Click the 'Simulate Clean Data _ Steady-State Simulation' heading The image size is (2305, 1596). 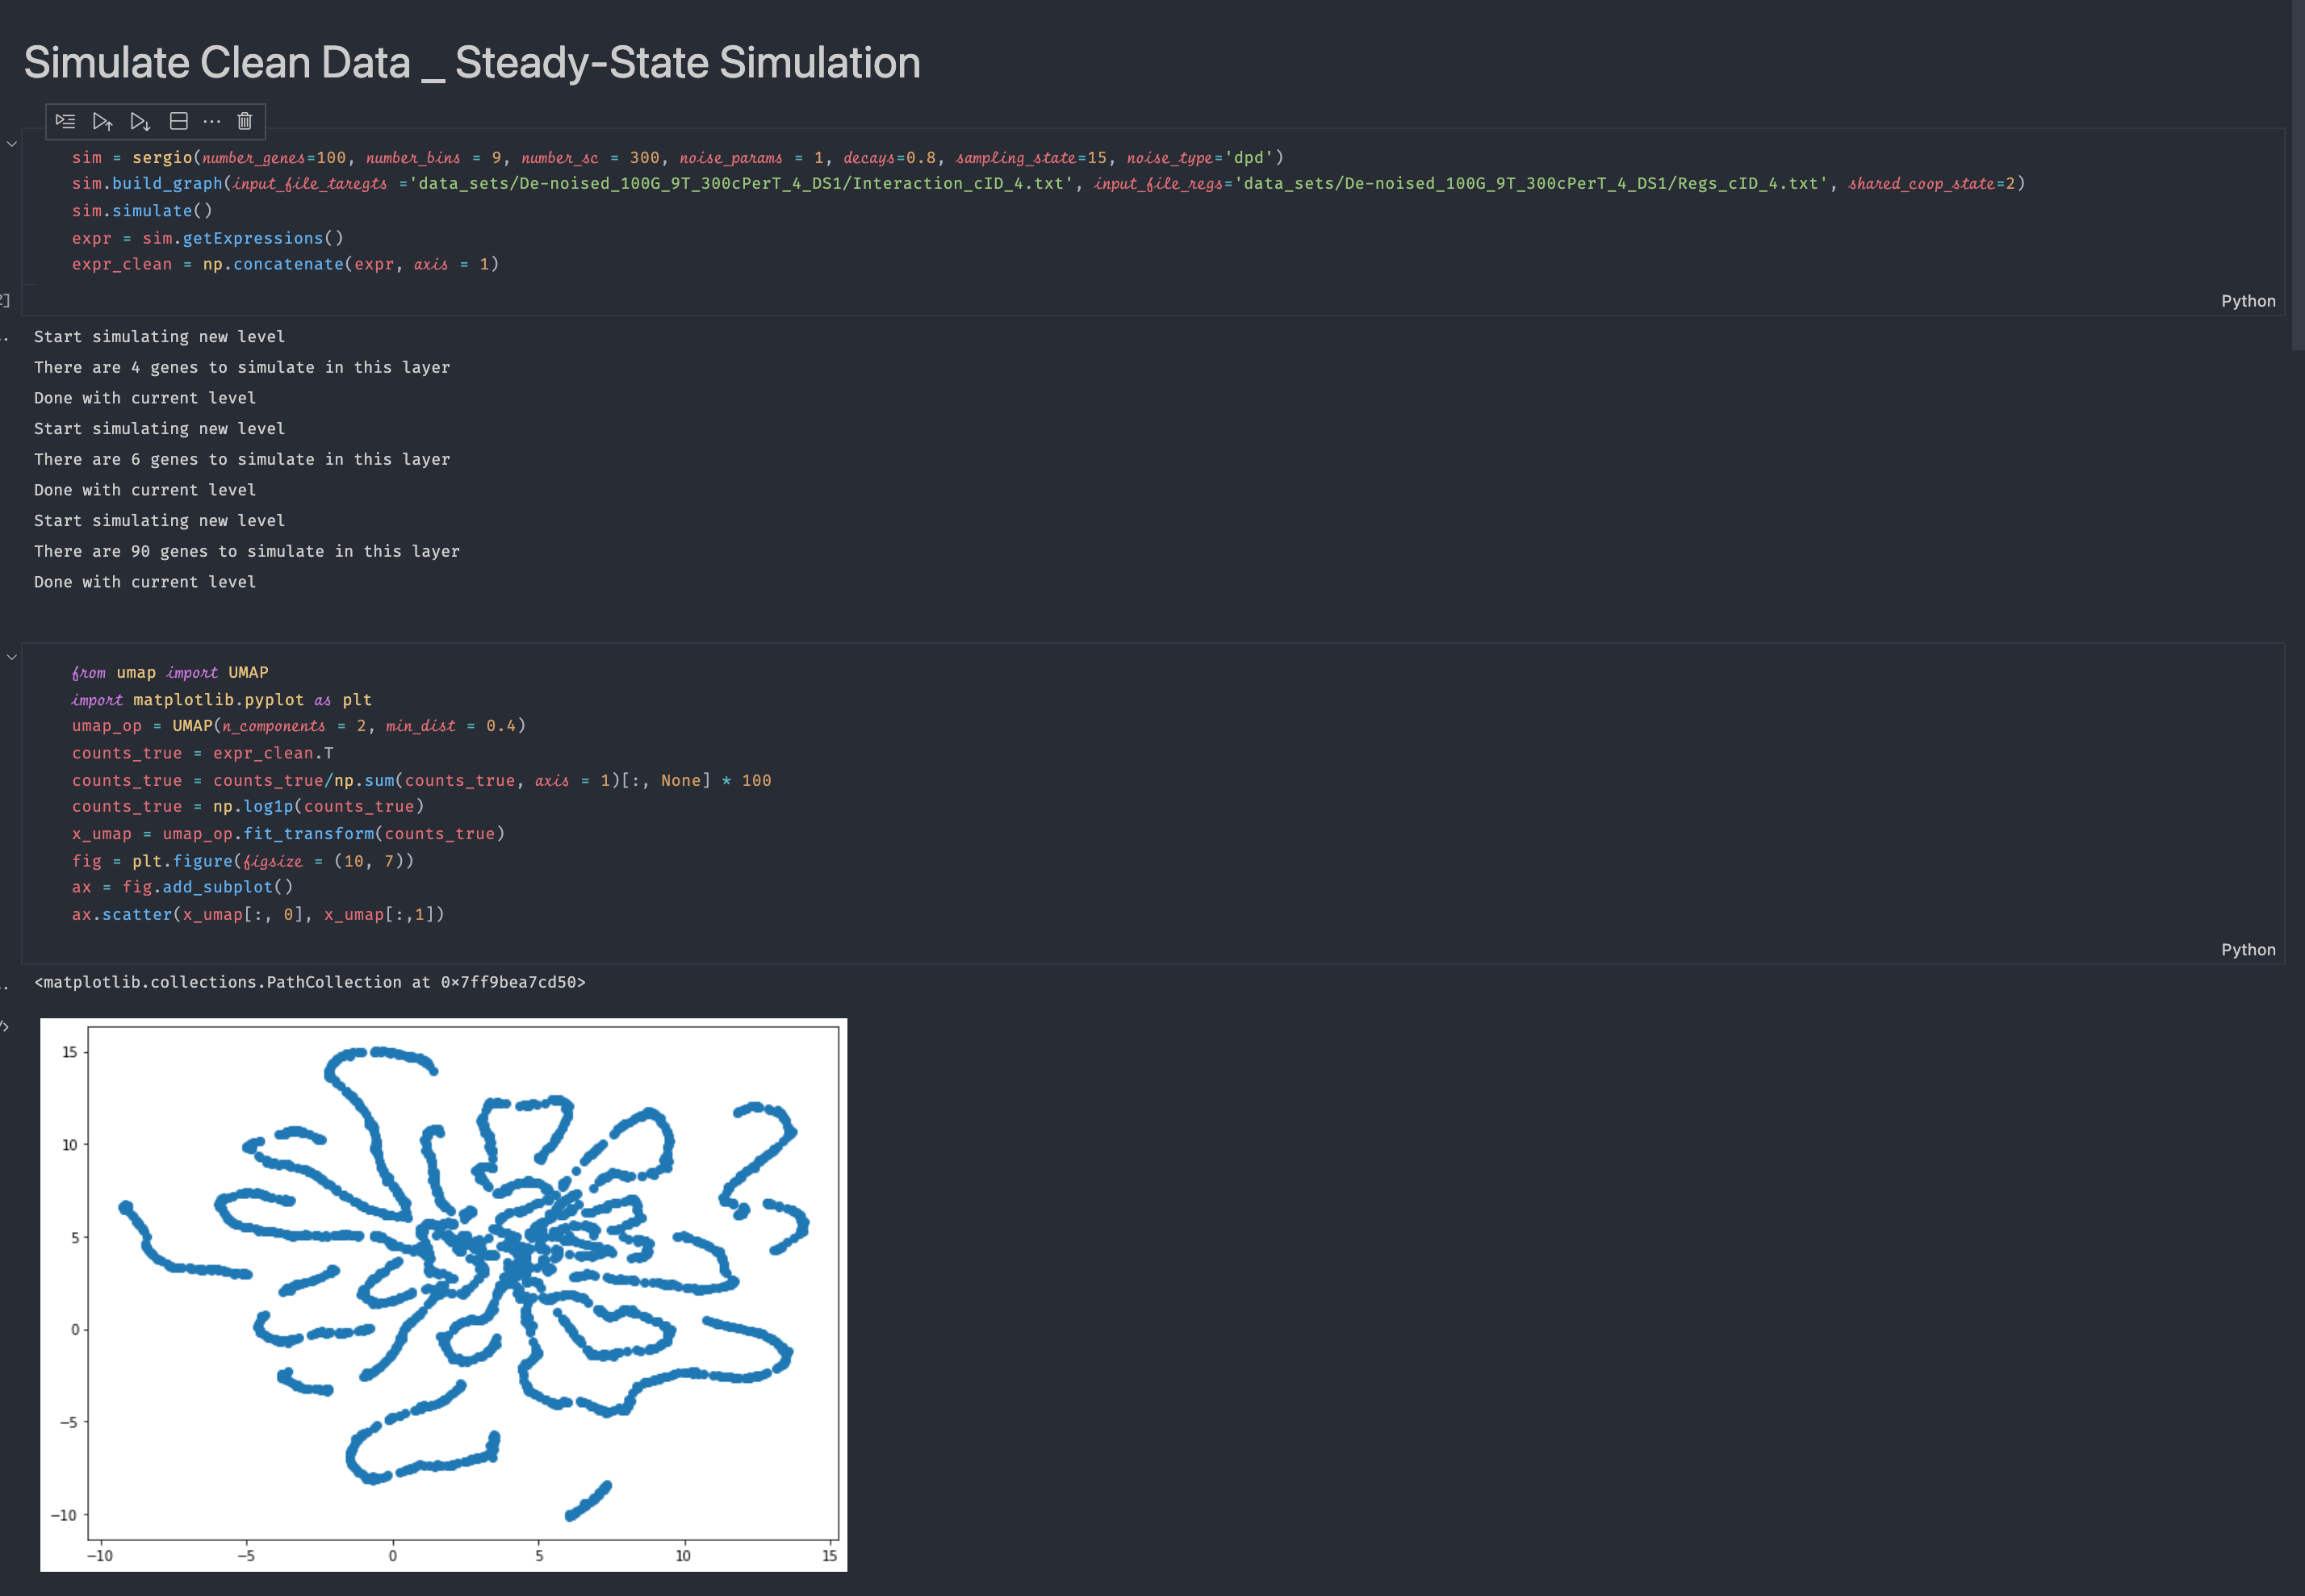coord(472,62)
